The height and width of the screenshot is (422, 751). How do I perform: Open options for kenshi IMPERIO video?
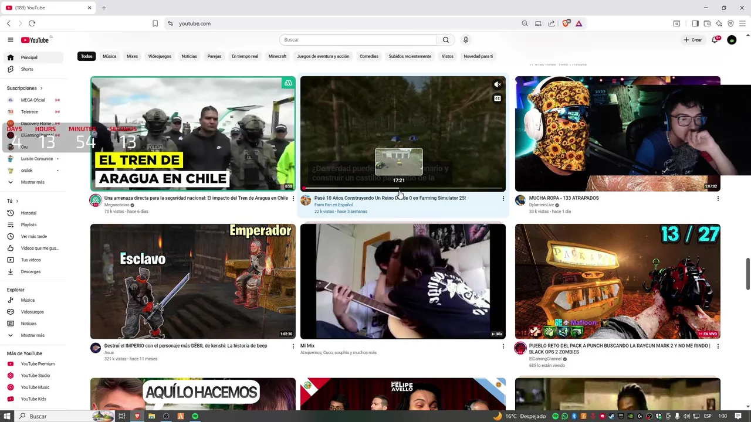pyautogui.click(x=293, y=346)
